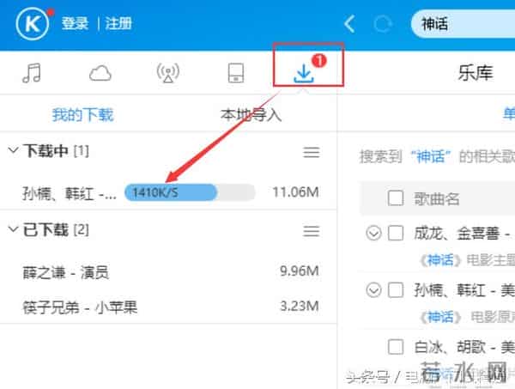Screen dimensions: 515x389
Task: Switch to 本地导入 tab
Action: pyautogui.click(x=251, y=115)
